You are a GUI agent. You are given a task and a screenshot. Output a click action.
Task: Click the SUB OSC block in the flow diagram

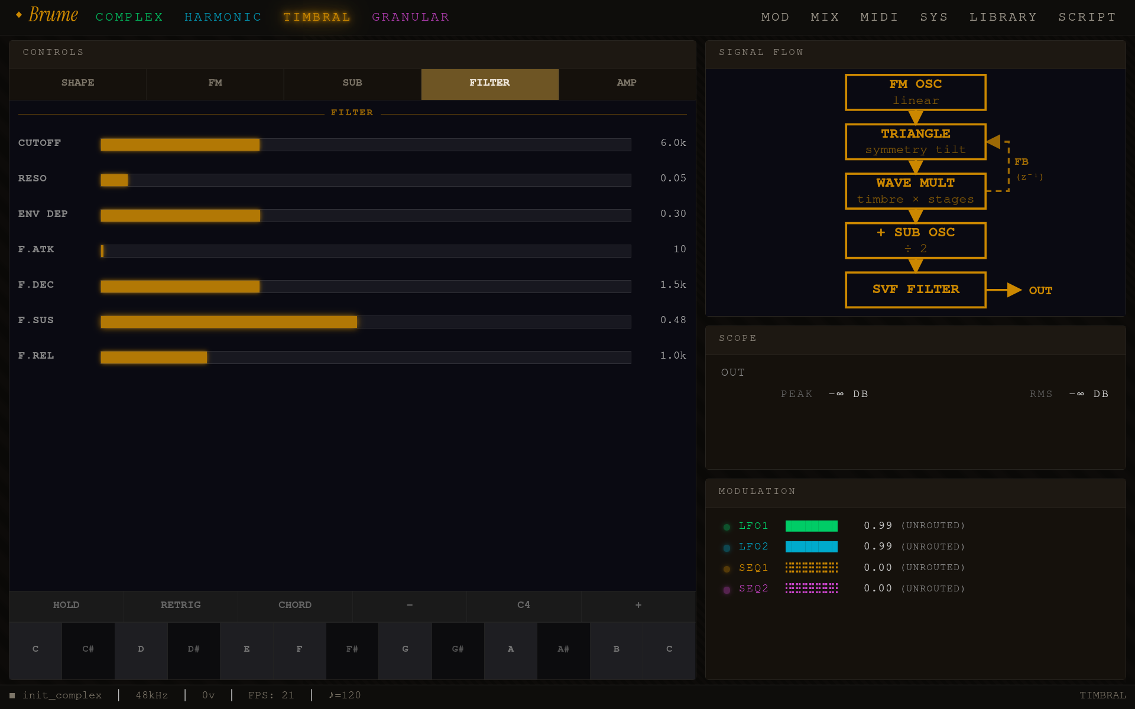pos(915,240)
